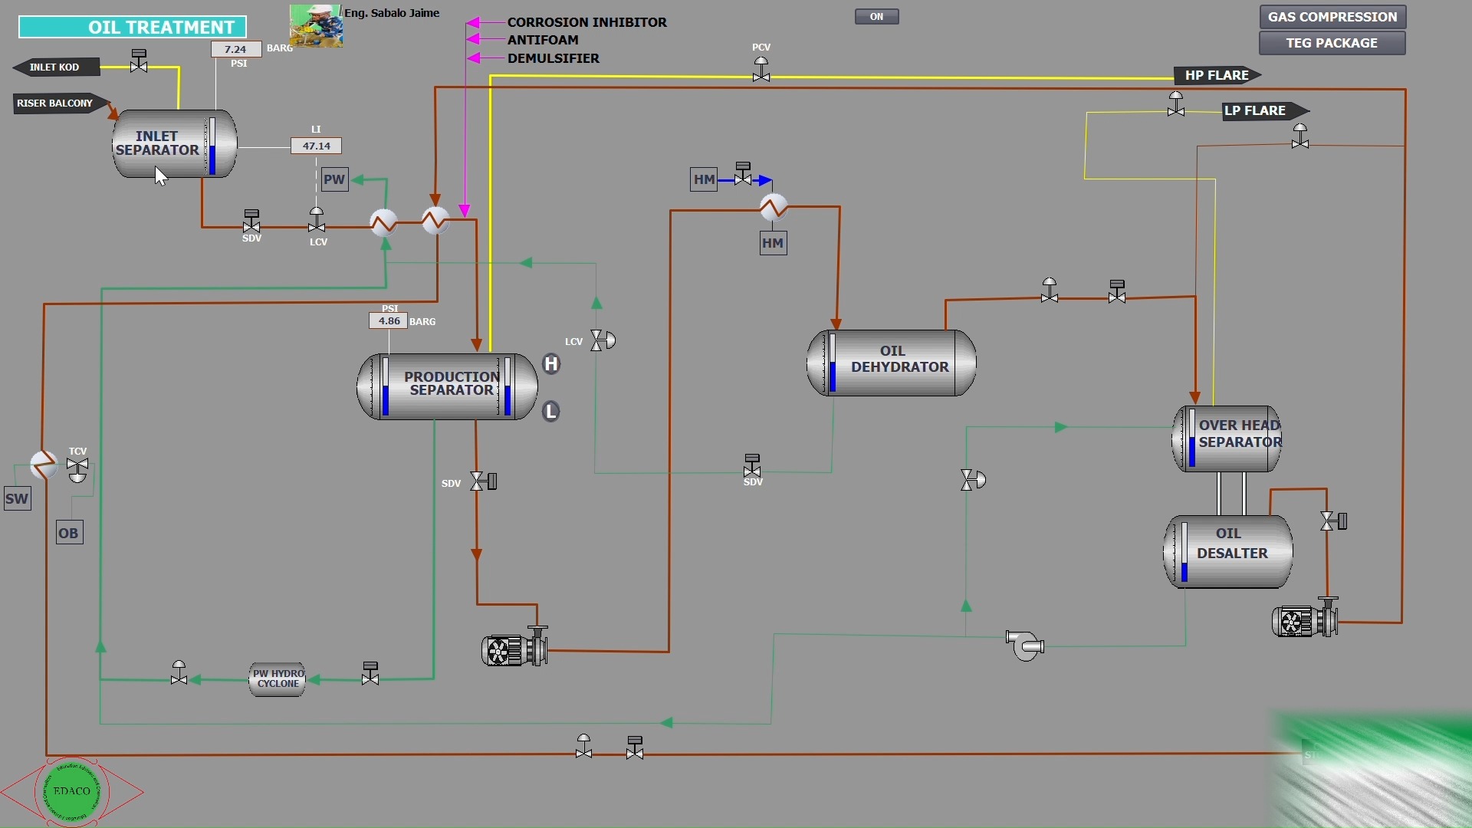The width and height of the screenshot is (1472, 828).
Task: Select the Oil Desalter vessel
Action: [x=1228, y=552]
